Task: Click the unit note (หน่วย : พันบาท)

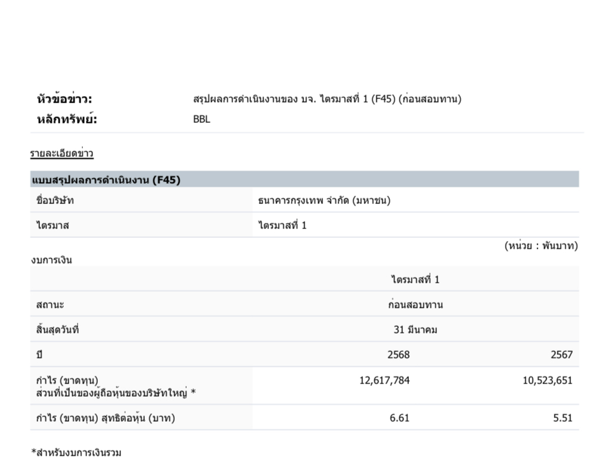Action: [541, 246]
